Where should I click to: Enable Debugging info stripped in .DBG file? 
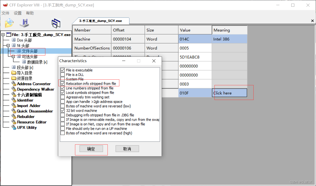pyautogui.click(x=62, y=115)
